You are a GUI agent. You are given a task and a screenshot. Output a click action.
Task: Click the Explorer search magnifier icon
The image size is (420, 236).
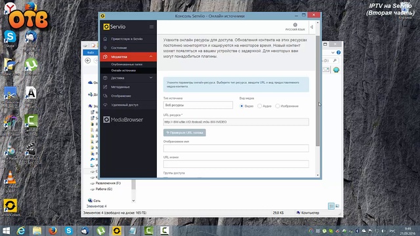(x=335, y=61)
